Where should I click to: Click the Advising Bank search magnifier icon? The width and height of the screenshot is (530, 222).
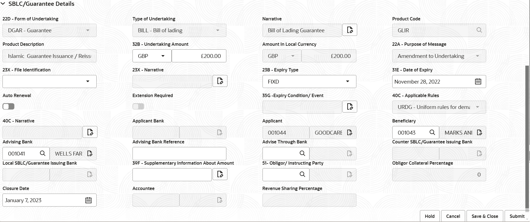point(43,153)
